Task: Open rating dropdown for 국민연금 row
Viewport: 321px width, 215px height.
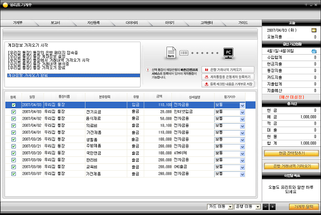Action: pyautogui.click(x=242, y=154)
